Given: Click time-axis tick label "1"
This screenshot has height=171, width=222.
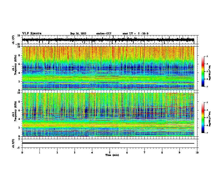Looking at the screenshot, I should (40, 153).
